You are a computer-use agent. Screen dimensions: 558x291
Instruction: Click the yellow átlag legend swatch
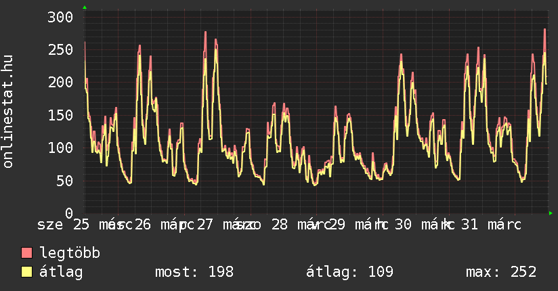point(27,273)
